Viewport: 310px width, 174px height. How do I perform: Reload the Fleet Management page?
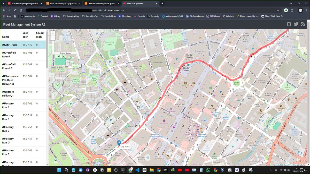point(15,10)
